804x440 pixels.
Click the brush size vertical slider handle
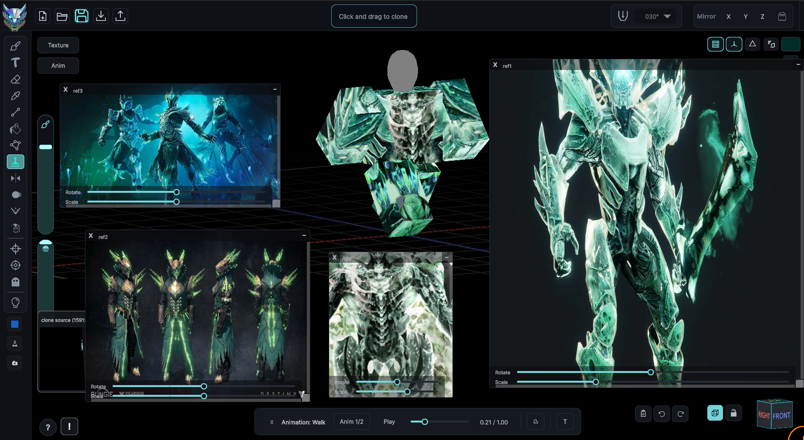[46, 147]
